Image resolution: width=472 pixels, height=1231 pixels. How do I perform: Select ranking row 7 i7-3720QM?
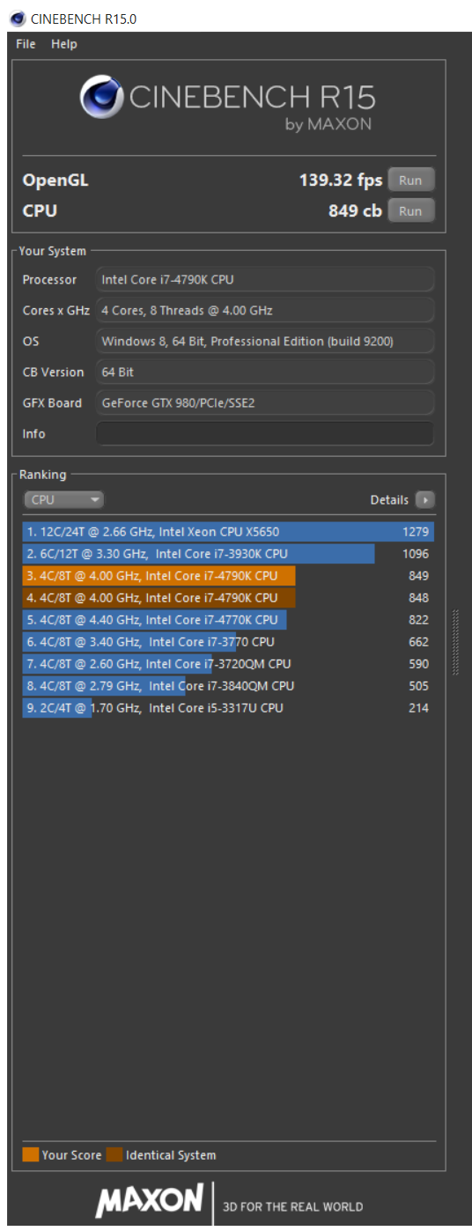click(x=228, y=664)
